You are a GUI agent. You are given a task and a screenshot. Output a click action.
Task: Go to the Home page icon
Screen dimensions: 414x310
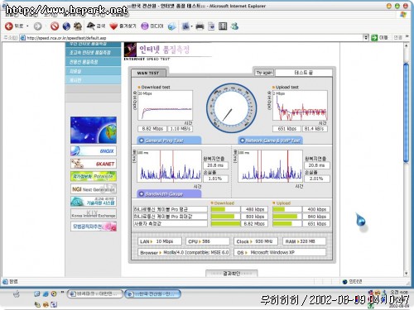coord(78,26)
